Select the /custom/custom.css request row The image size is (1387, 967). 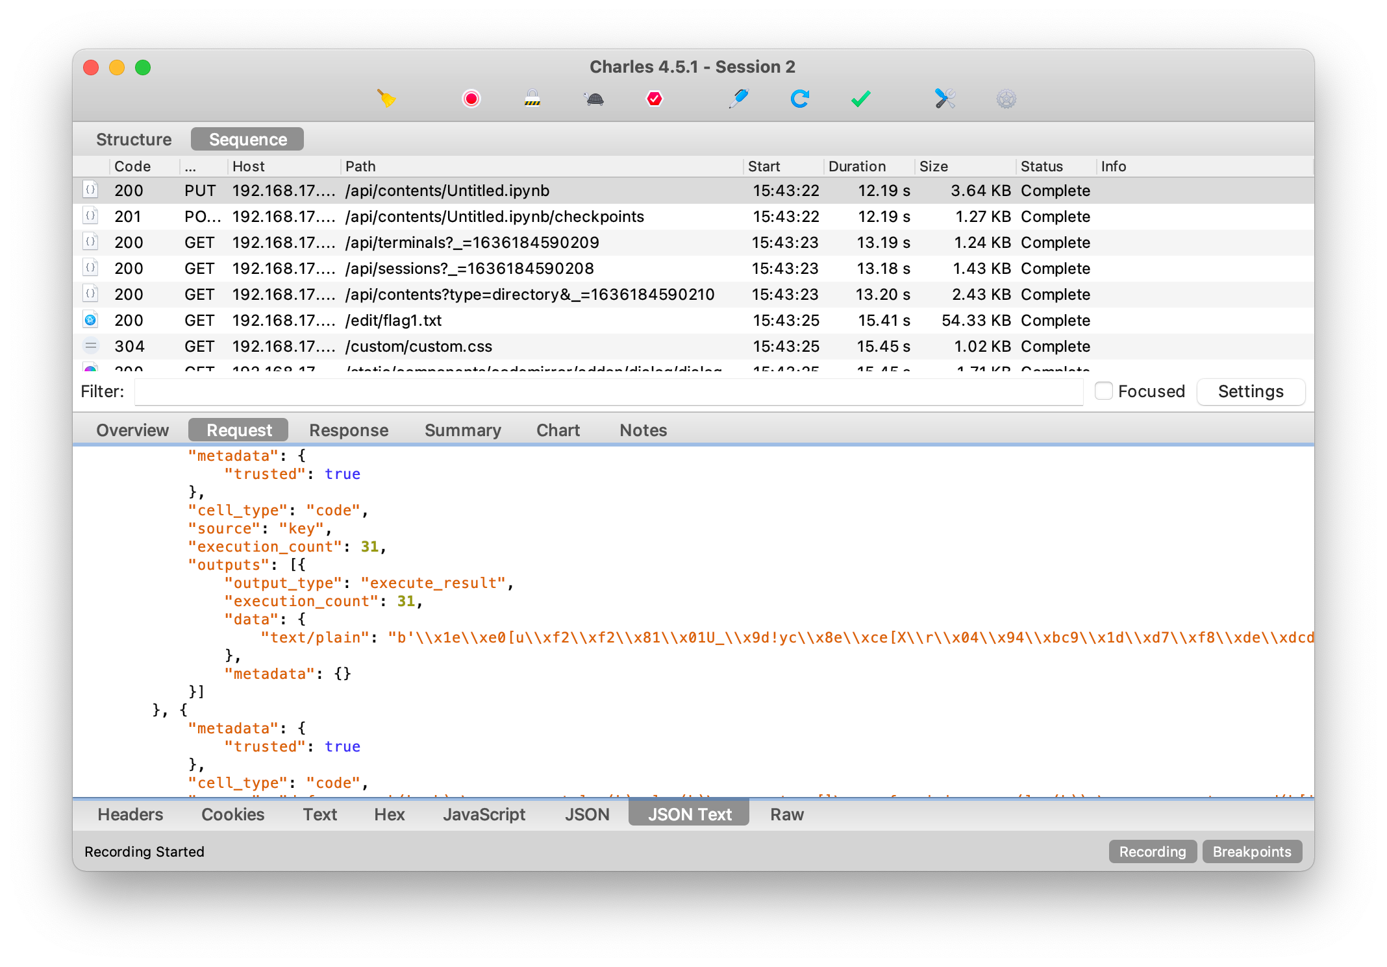pos(693,346)
